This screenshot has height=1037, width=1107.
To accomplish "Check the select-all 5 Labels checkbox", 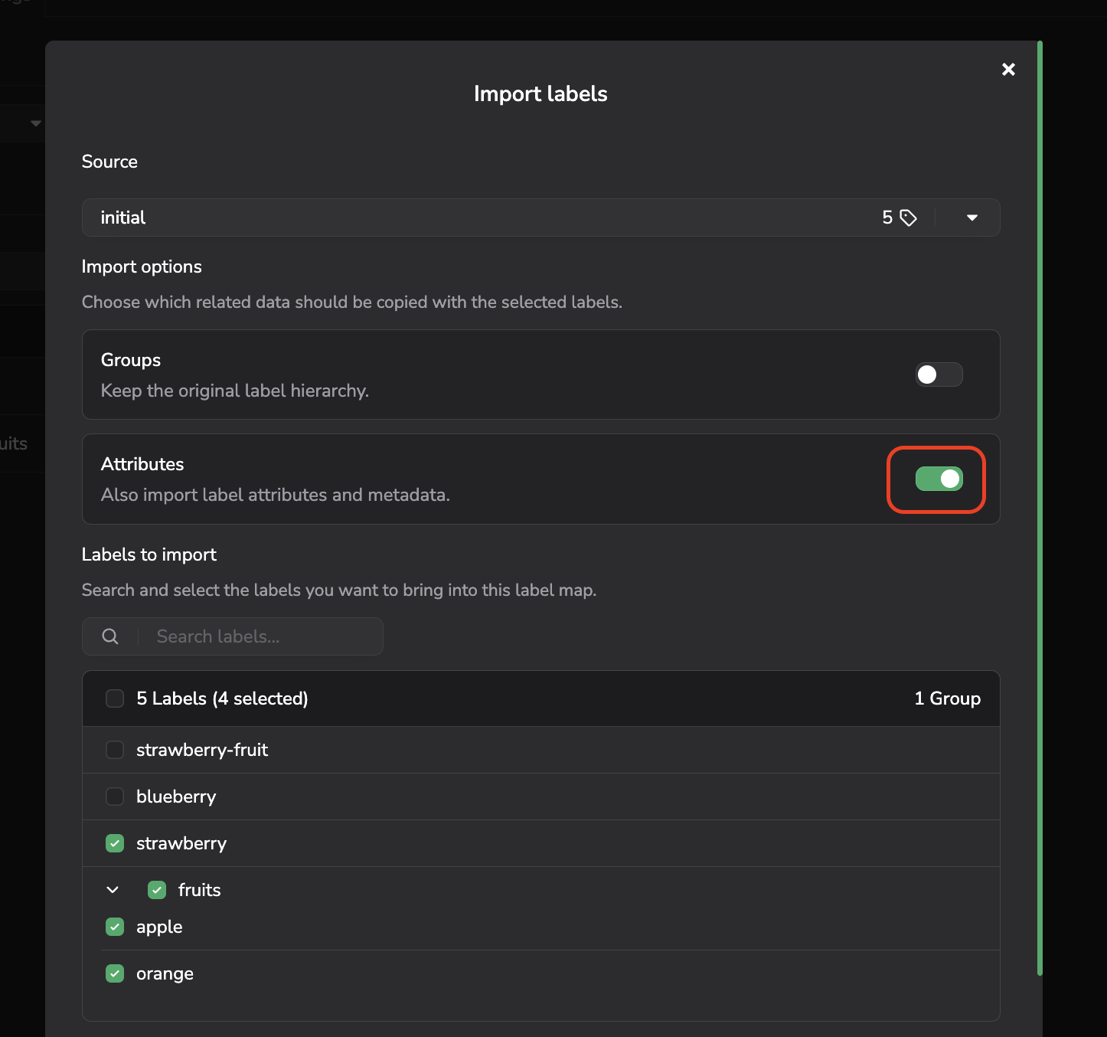I will point(115,698).
